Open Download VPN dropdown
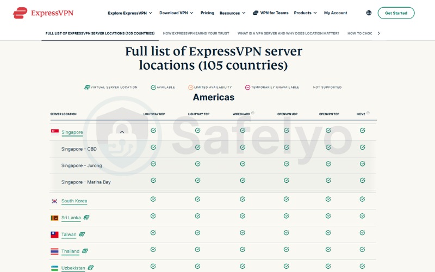The image size is (435, 272). pyautogui.click(x=176, y=13)
